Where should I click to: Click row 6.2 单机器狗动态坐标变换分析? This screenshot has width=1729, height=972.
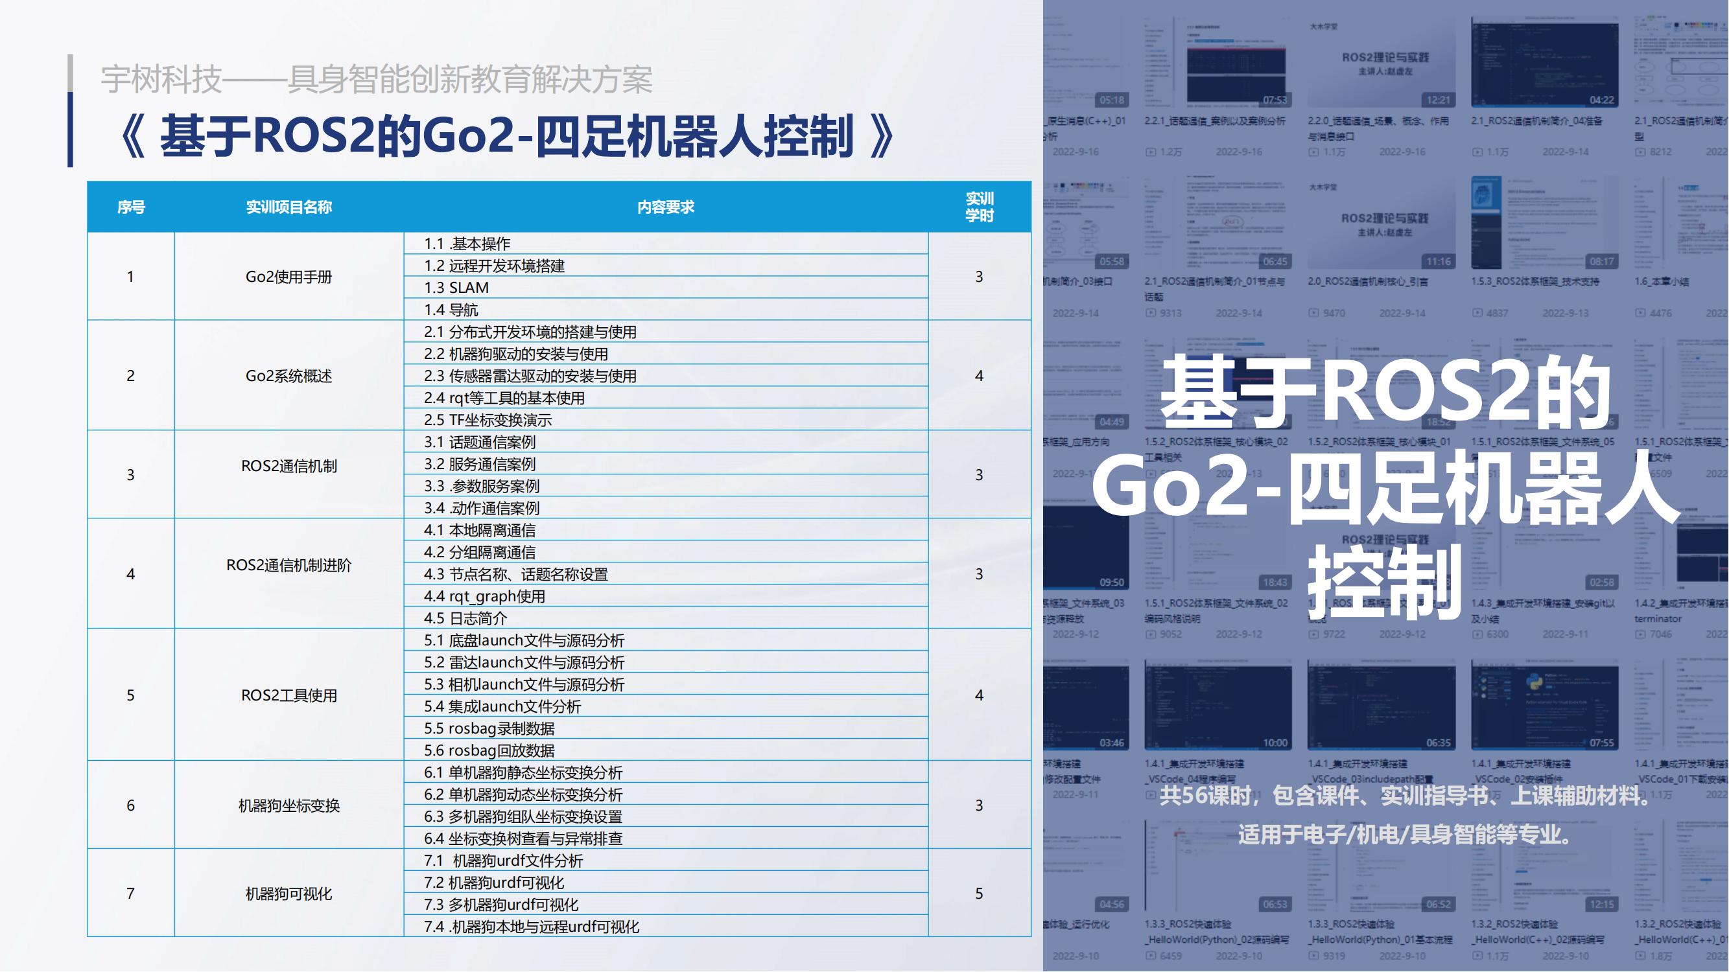pos(666,794)
